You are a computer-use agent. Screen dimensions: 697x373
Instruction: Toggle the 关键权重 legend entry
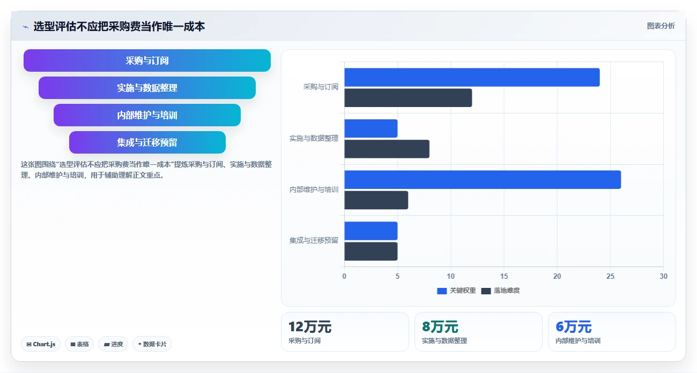coord(456,291)
